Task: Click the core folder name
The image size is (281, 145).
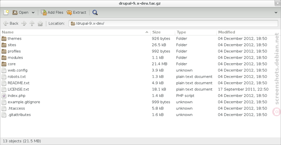Action: 12,64
